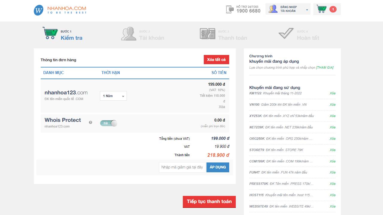This screenshot has width=383, height=215.
Task: Remove the STORE79 promotion
Action: tap(332, 150)
